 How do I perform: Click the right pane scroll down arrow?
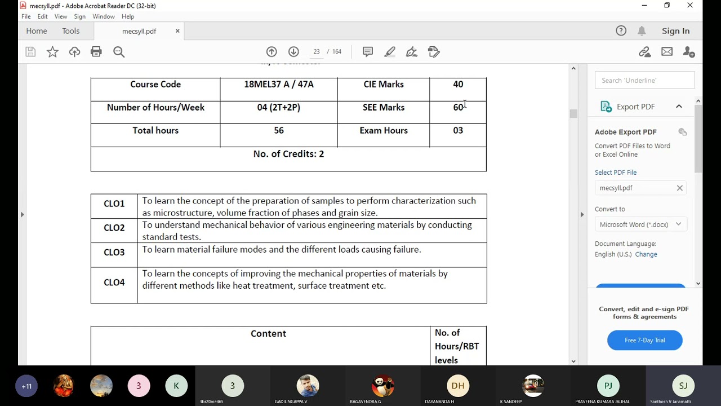coord(698,284)
